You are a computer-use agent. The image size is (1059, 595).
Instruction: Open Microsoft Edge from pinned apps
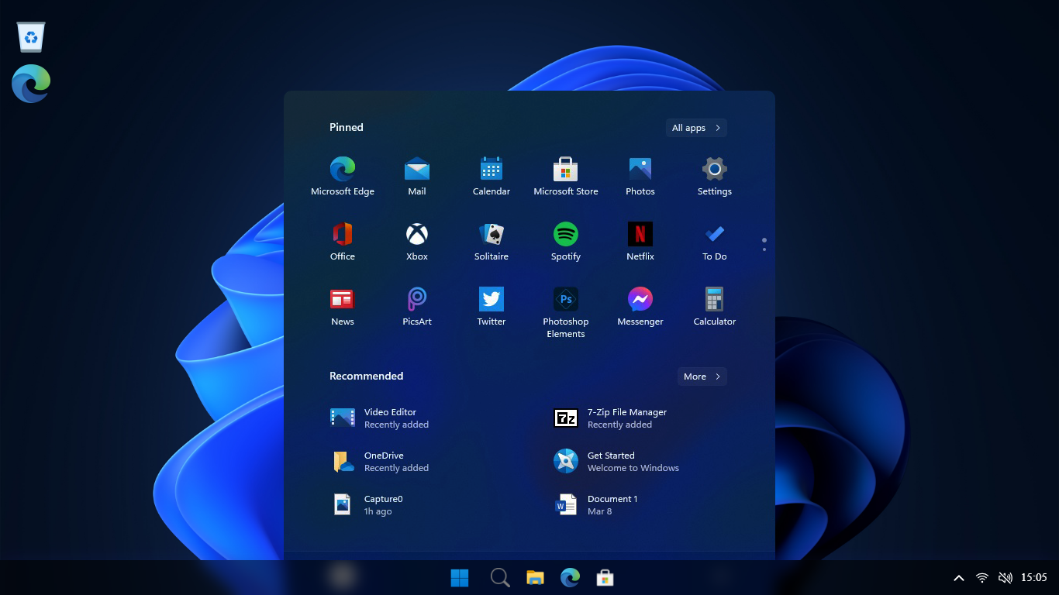343,177
